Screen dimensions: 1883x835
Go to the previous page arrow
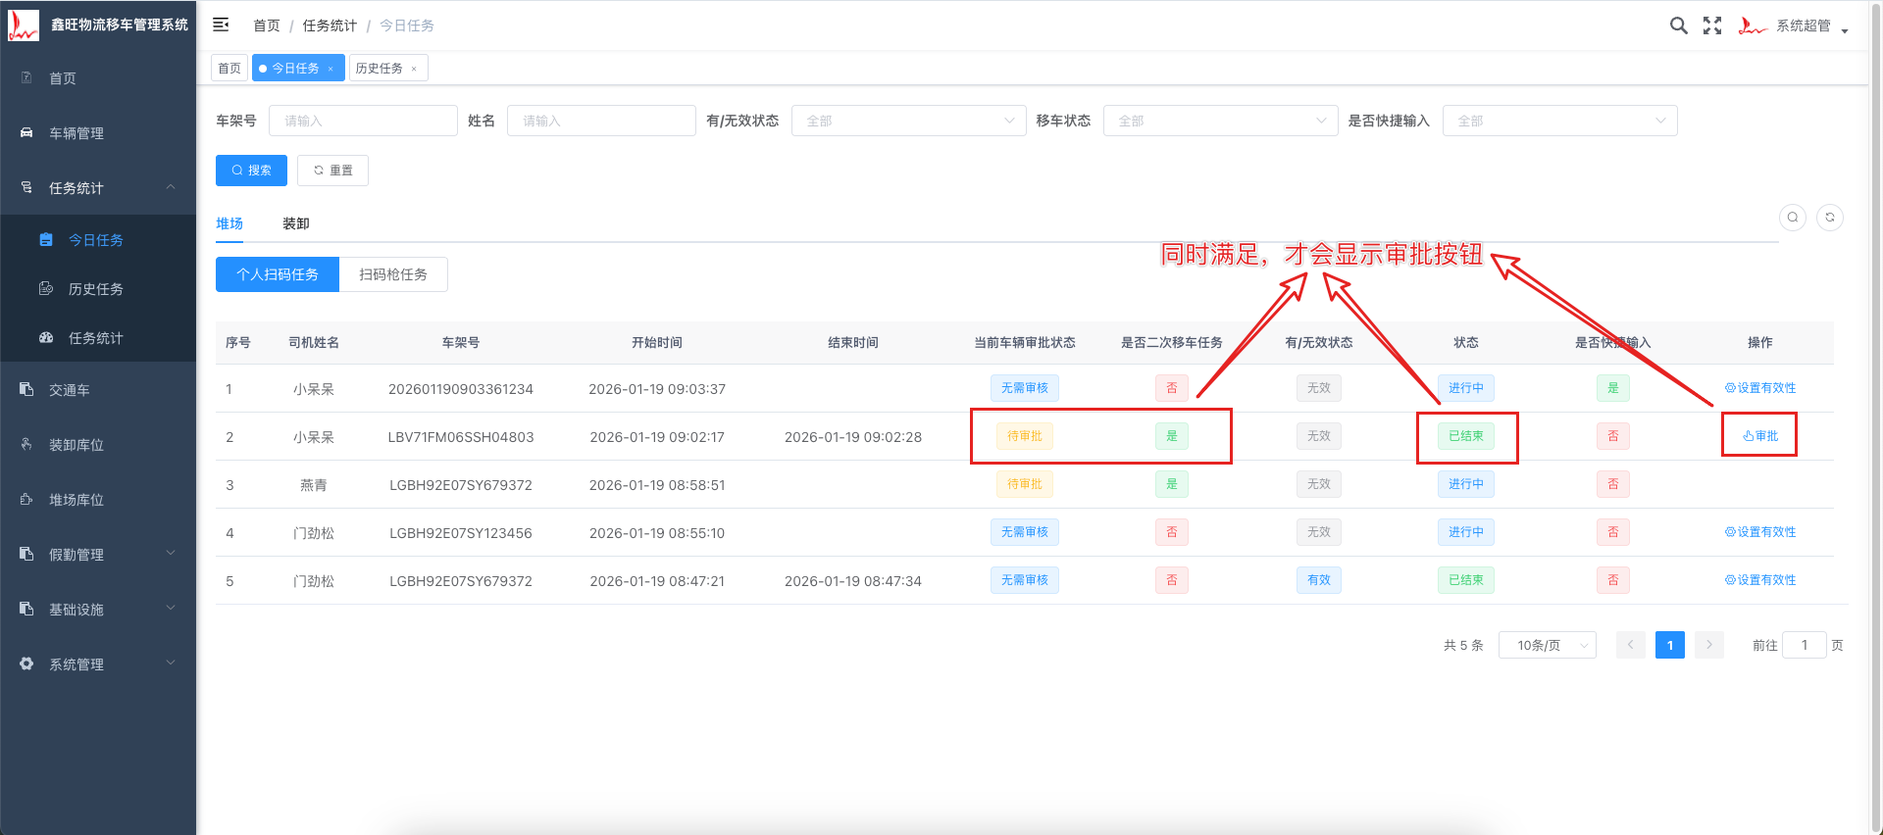1631,645
